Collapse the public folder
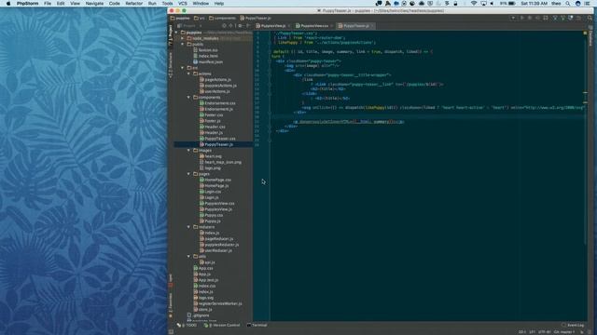The image size is (597, 335). [x=183, y=45]
